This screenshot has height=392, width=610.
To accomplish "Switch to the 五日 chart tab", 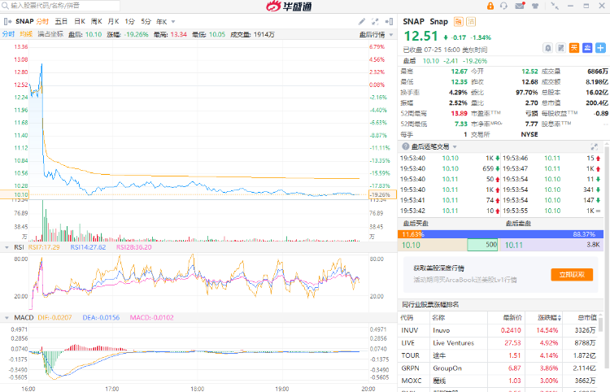I will pyautogui.click(x=61, y=21).
